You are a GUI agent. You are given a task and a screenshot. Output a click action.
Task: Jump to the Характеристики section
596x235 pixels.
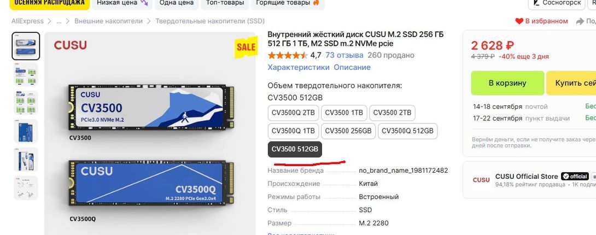pyautogui.click(x=299, y=68)
